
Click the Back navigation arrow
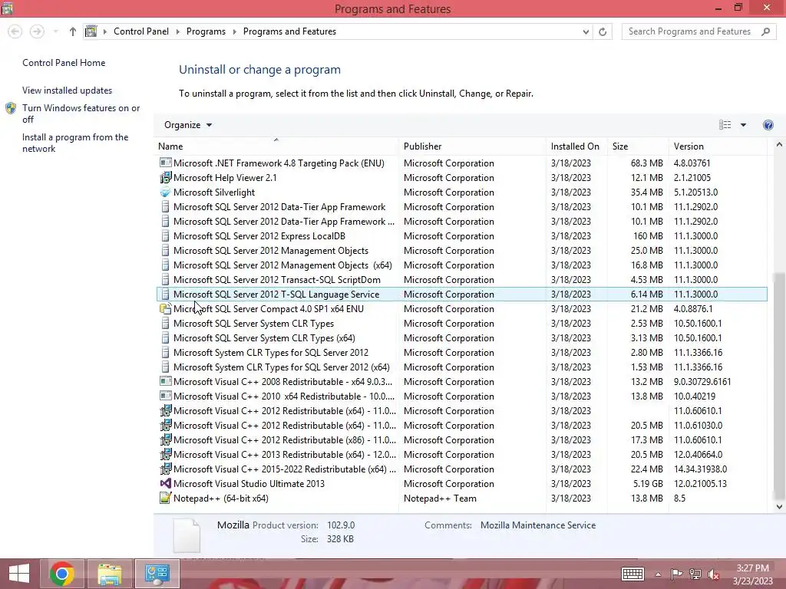pos(15,31)
